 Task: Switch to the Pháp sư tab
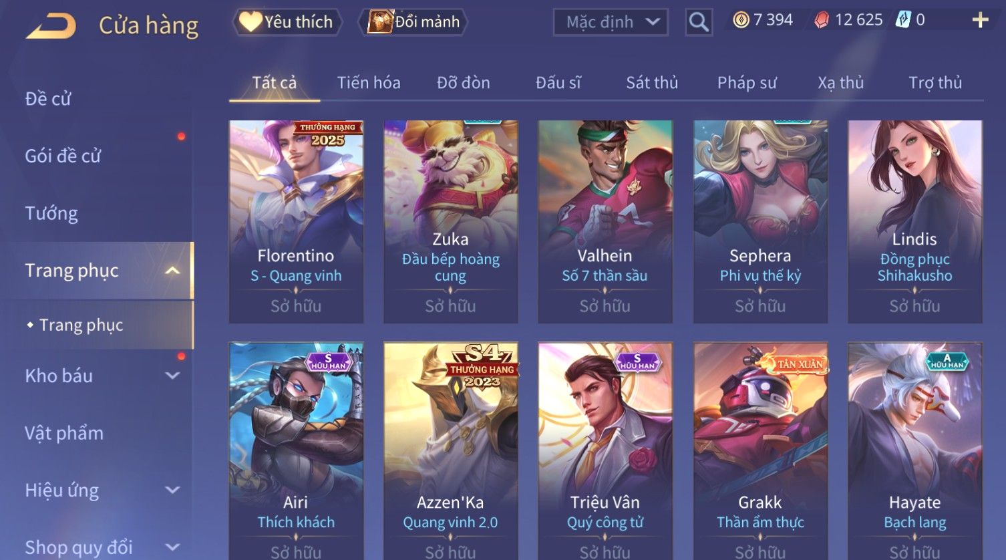[x=747, y=83]
